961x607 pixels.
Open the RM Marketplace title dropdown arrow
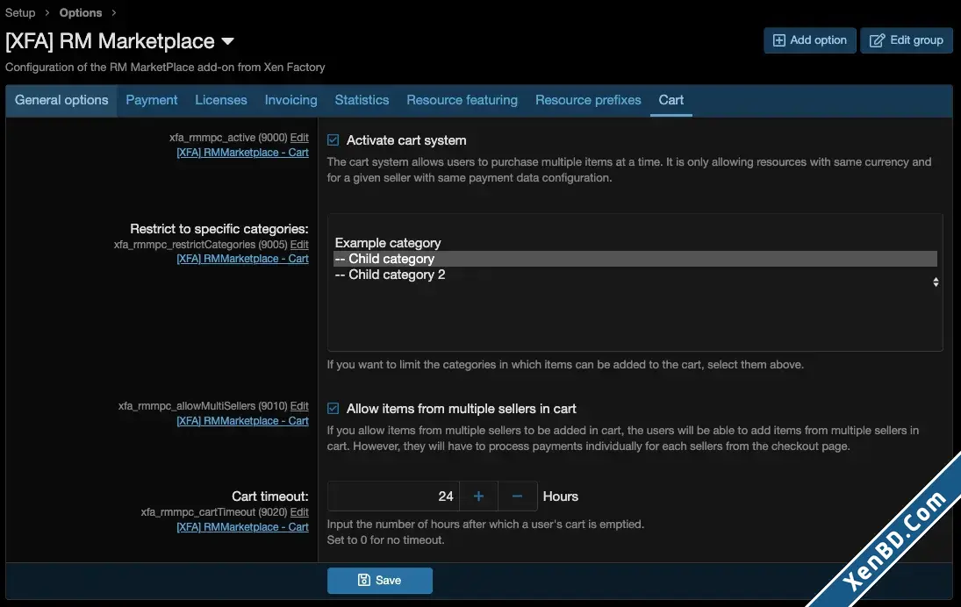227,41
